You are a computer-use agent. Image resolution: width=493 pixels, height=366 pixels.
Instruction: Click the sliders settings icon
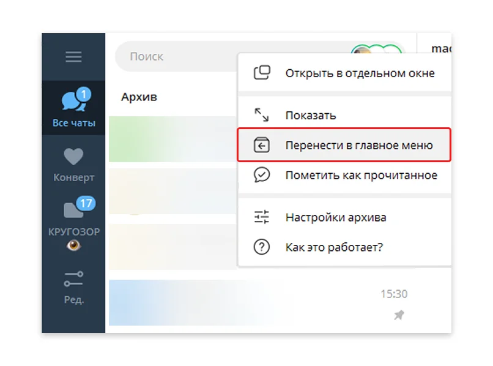[262, 217]
